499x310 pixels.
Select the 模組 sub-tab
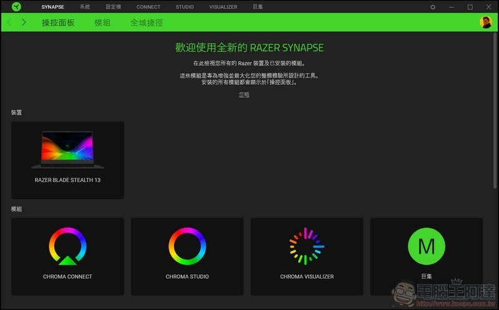click(102, 22)
